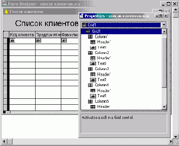Click the Form Designer title bar icon
The width and height of the screenshot is (179, 146).
click(5, 4)
